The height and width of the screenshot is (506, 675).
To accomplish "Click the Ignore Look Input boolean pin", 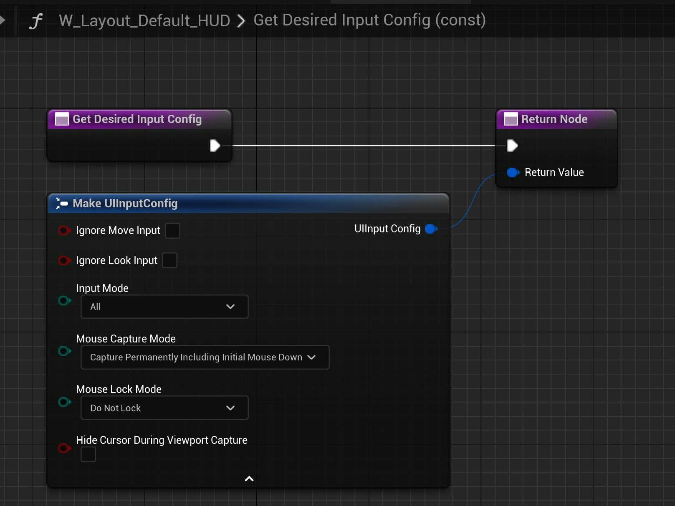I will (64, 260).
